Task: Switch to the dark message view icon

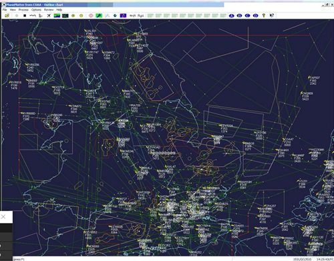Action: (65, 15)
